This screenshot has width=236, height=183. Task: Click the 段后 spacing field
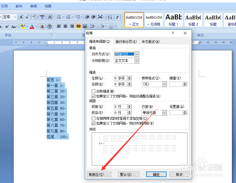(x=121, y=113)
